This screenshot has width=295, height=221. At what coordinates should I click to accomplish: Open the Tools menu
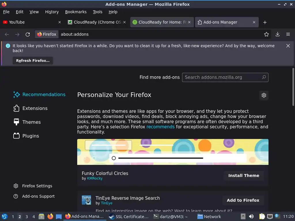tap(97, 12)
